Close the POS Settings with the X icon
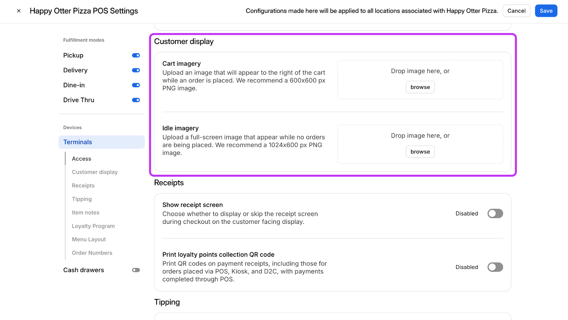The image size is (568, 320). click(x=19, y=11)
